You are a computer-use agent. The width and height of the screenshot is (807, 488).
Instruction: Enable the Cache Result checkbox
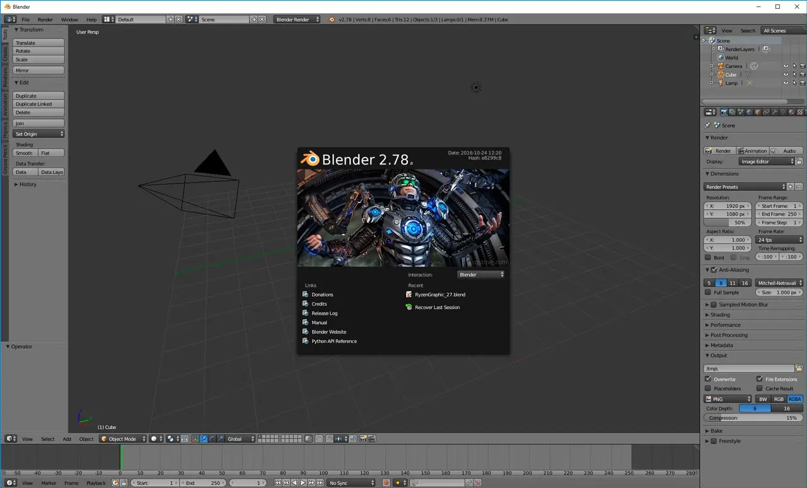point(760,388)
